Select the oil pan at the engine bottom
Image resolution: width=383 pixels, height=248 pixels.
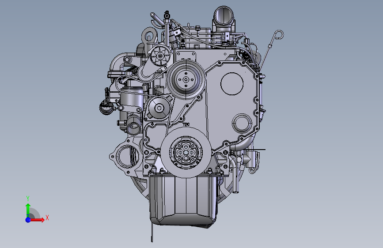tap(183, 201)
